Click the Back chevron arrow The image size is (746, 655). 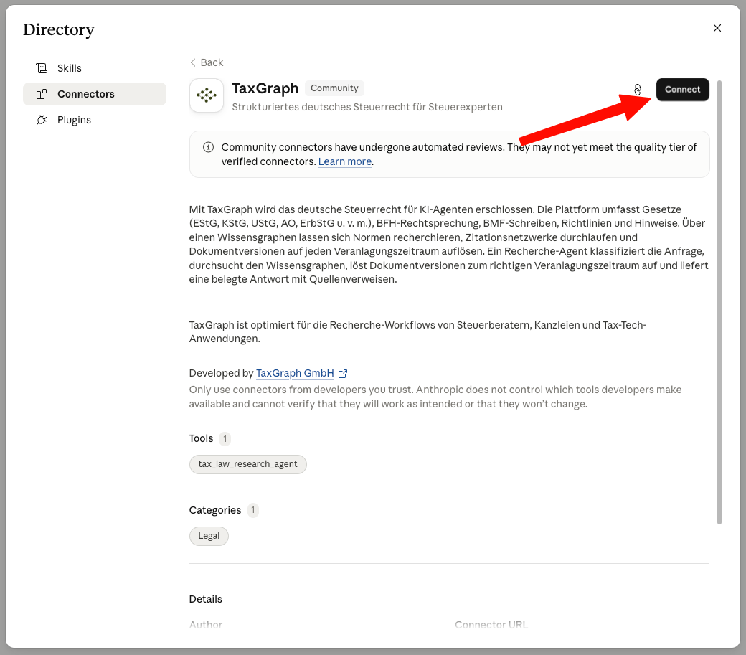pyautogui.click(x=193, y=62)
